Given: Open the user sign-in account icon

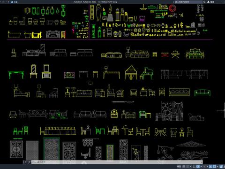Looking at the screenshot, I should click(208, 2).
